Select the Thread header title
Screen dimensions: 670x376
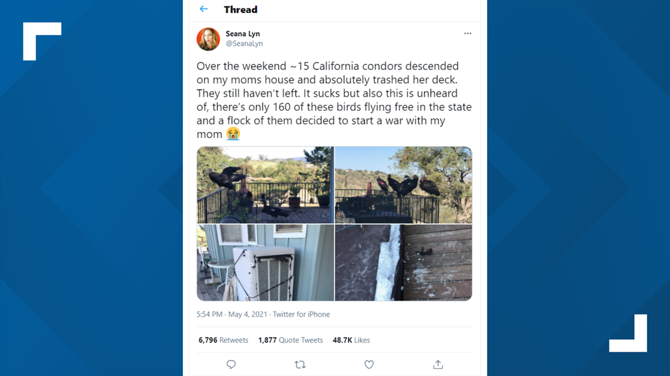240,9
